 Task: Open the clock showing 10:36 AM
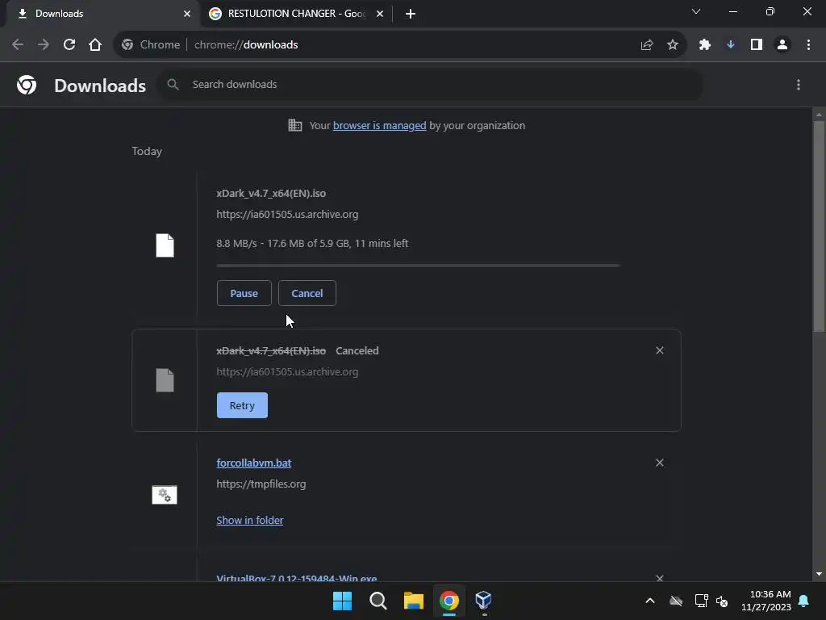pyautogui.click(x=766, y=601)
